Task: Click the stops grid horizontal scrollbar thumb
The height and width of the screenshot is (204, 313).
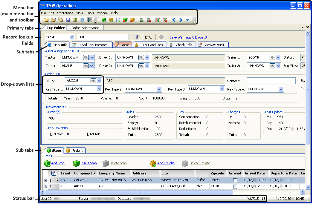Action: [x=139, y=192]
